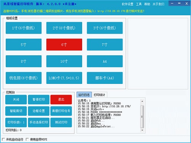This screenshot has height=143, width=191.
Task: Click log line 启动ApplePrint...
Action: click(96, 126)
